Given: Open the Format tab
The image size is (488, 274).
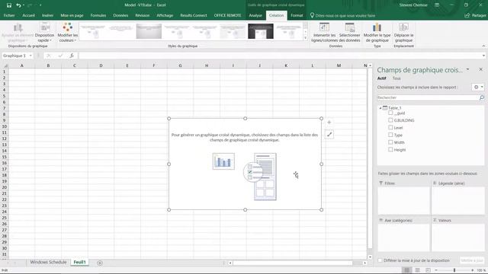Looking at the screenshot, I should pyautogui.click(x=297, y=15).
